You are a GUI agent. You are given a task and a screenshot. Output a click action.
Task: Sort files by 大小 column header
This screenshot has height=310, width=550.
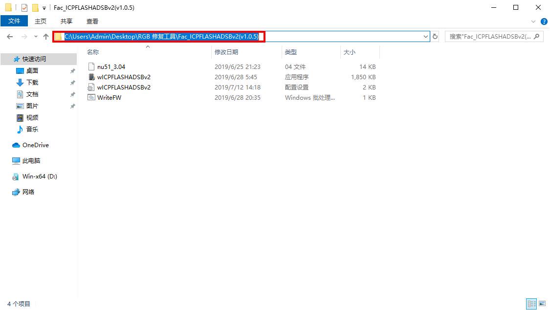(350, 52)
